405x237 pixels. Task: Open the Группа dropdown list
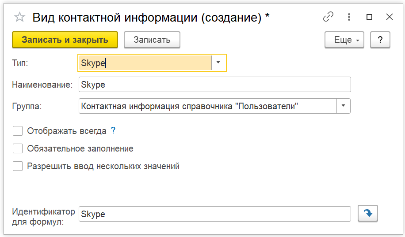343,106
